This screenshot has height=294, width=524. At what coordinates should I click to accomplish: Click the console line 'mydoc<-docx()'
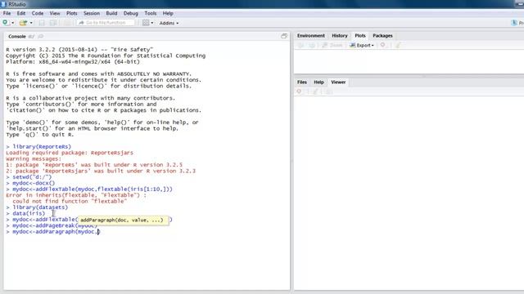pos(34,183)
